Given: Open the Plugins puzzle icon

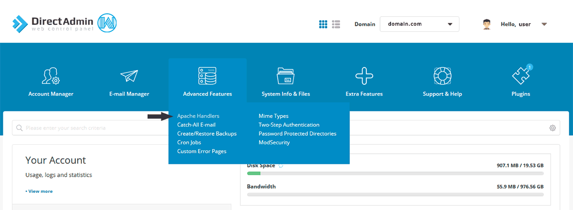Looking at the screenshot, I should pyautogui.click(x=520, y=76).
